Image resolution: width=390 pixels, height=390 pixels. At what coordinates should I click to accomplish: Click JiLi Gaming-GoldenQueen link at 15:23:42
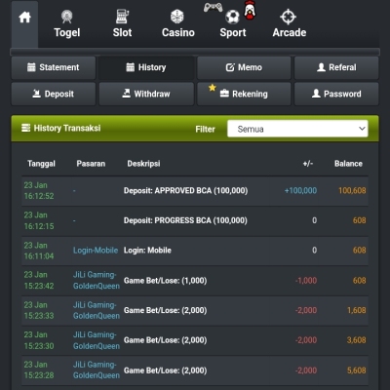click(x=97, y=280)
